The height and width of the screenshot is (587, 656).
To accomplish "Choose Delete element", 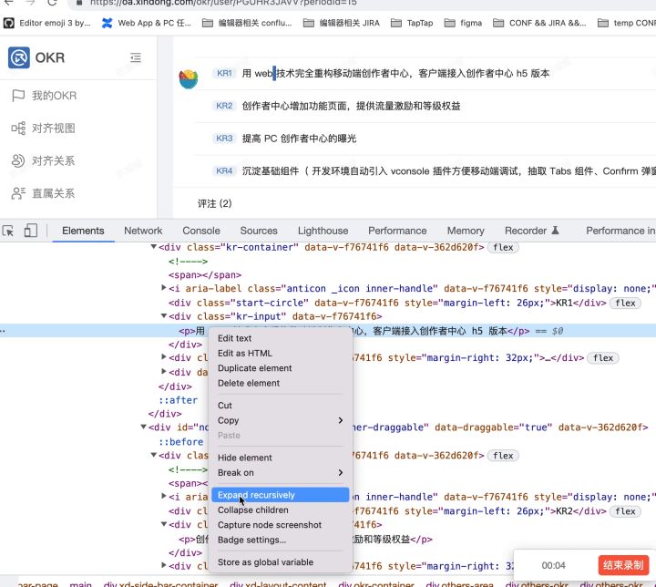I will [x=281, y=383].
